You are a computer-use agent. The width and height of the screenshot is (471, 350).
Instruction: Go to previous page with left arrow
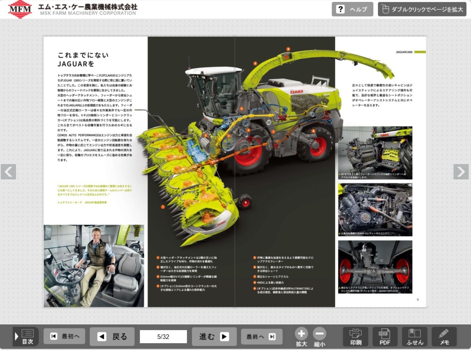(8, 172)
